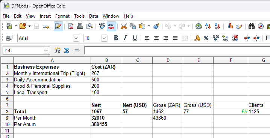Expand the Redo history dropdown arrow
This screenshot has height=138, width=270.
click(x=188, y=26)
